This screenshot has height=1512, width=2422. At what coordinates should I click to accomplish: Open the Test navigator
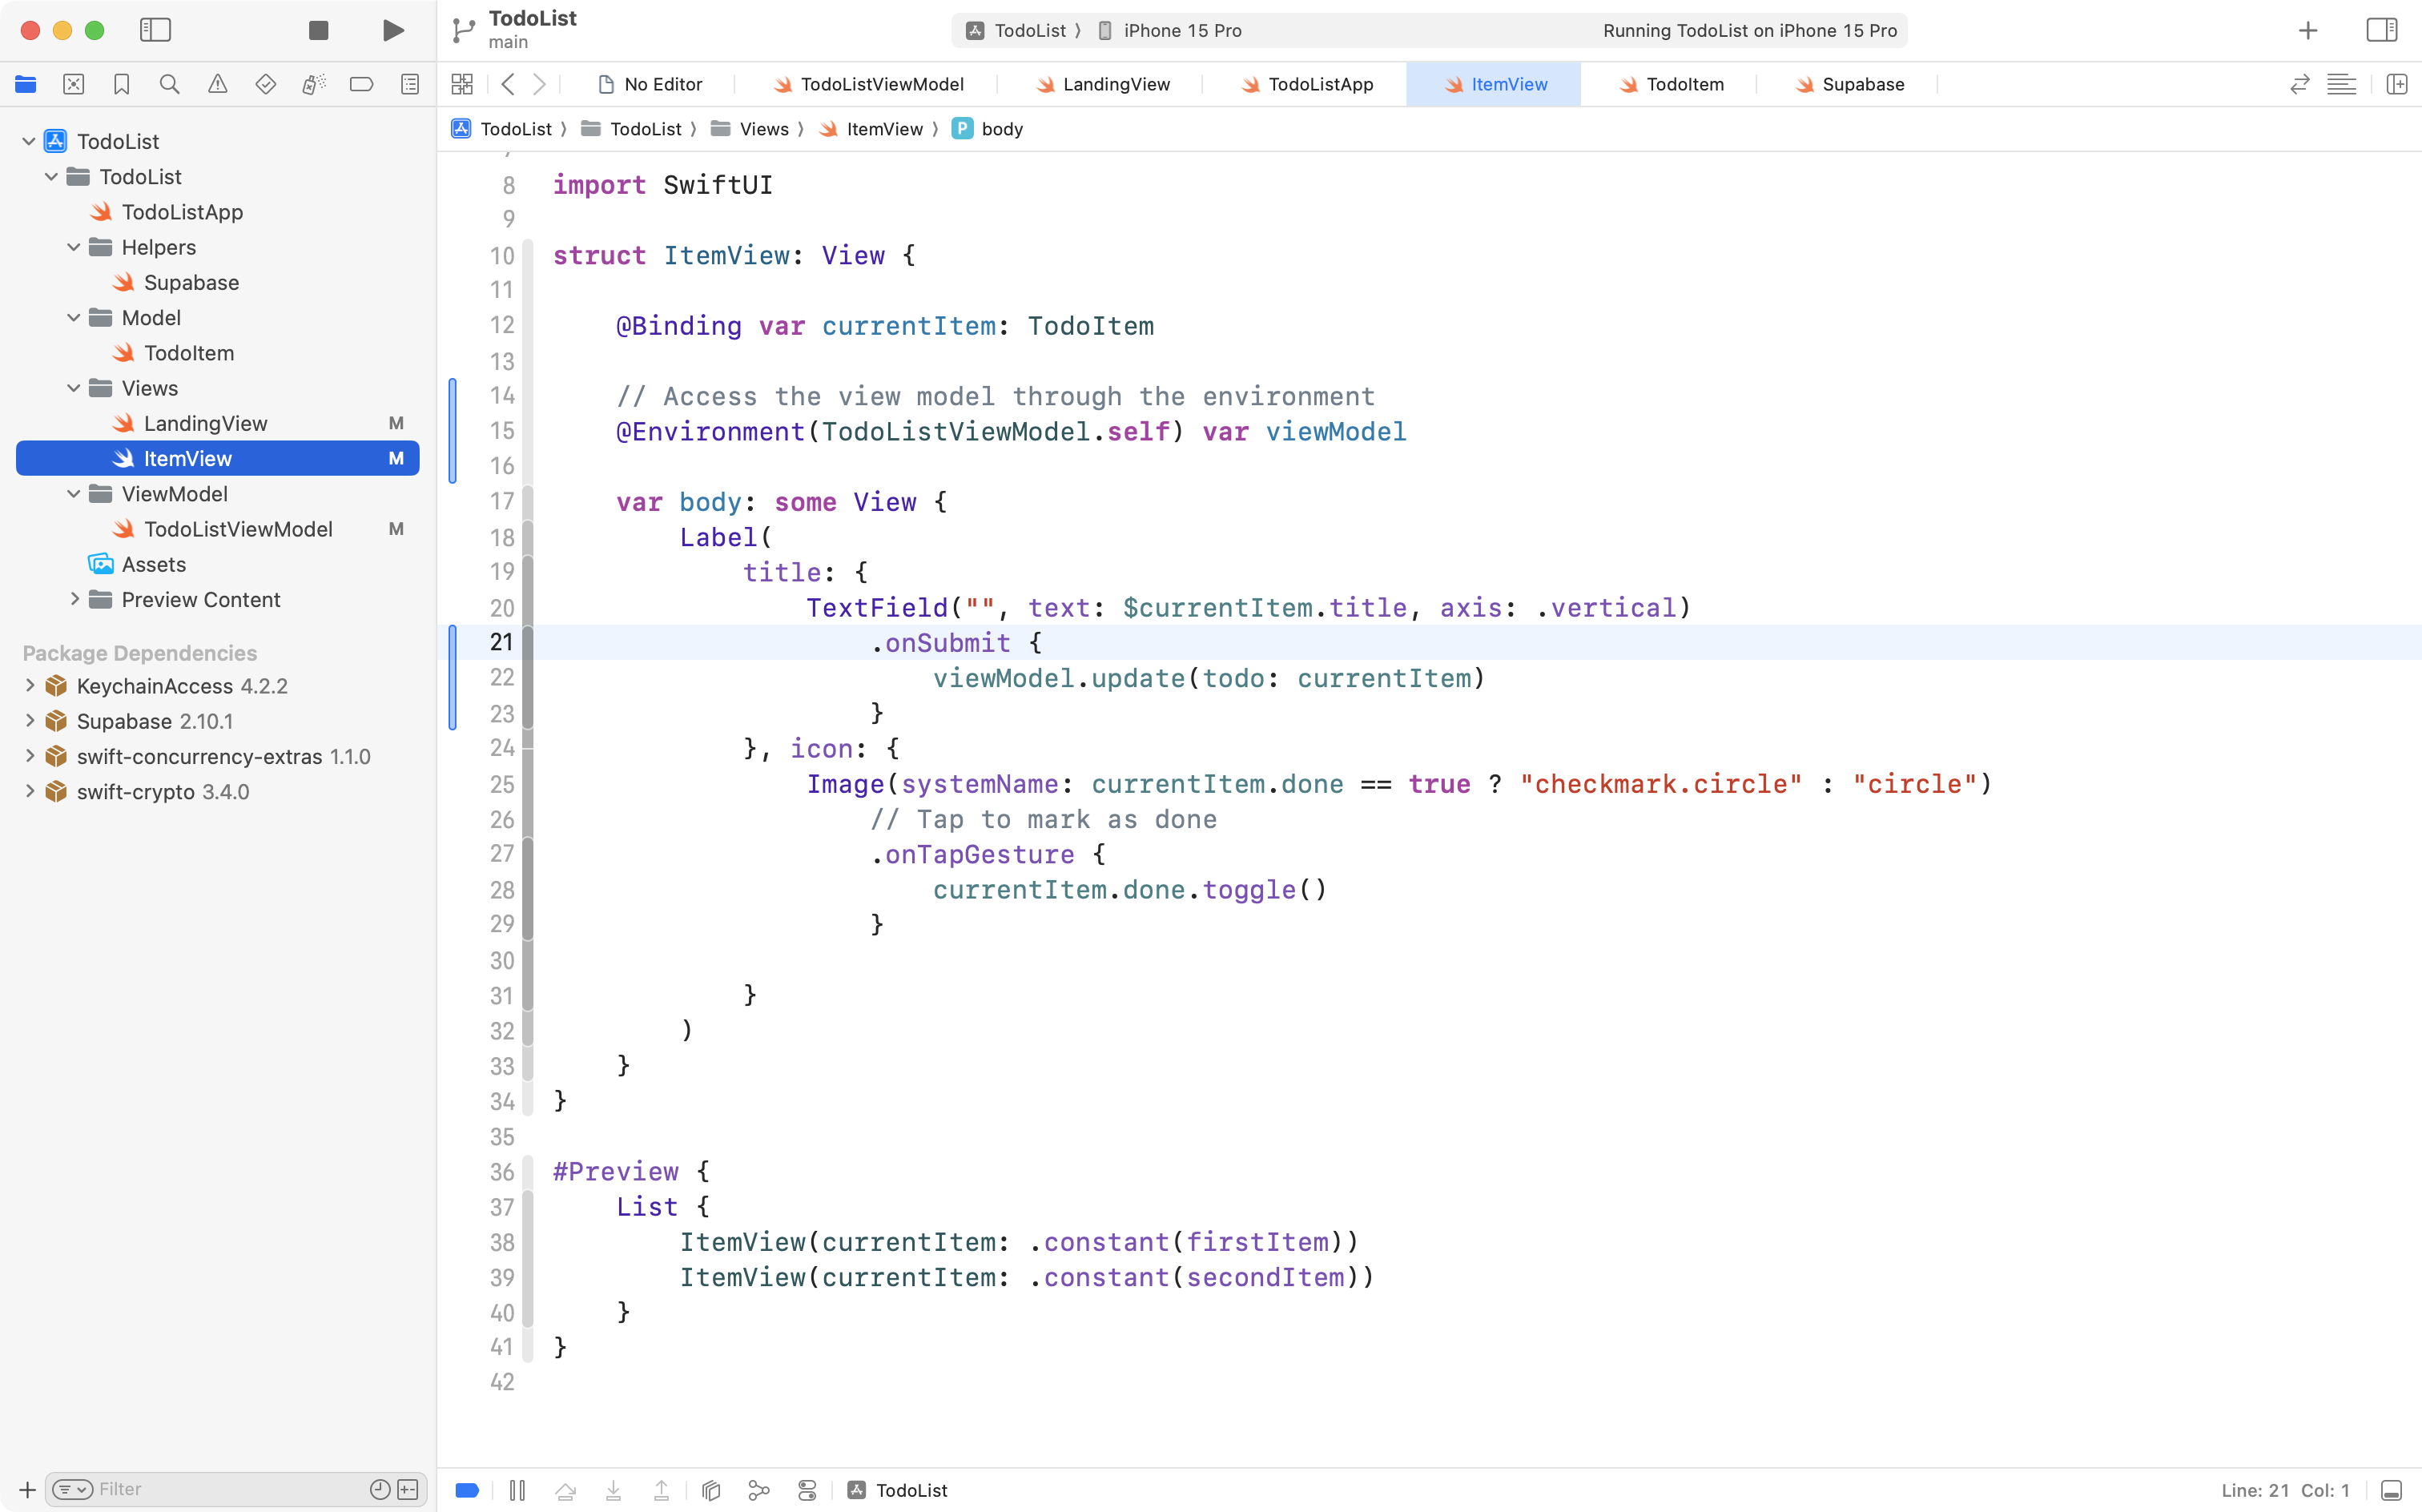(265, 84)
